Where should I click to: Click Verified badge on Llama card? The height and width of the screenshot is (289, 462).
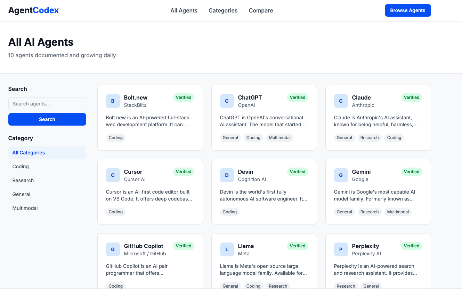[x=298, y=246]
